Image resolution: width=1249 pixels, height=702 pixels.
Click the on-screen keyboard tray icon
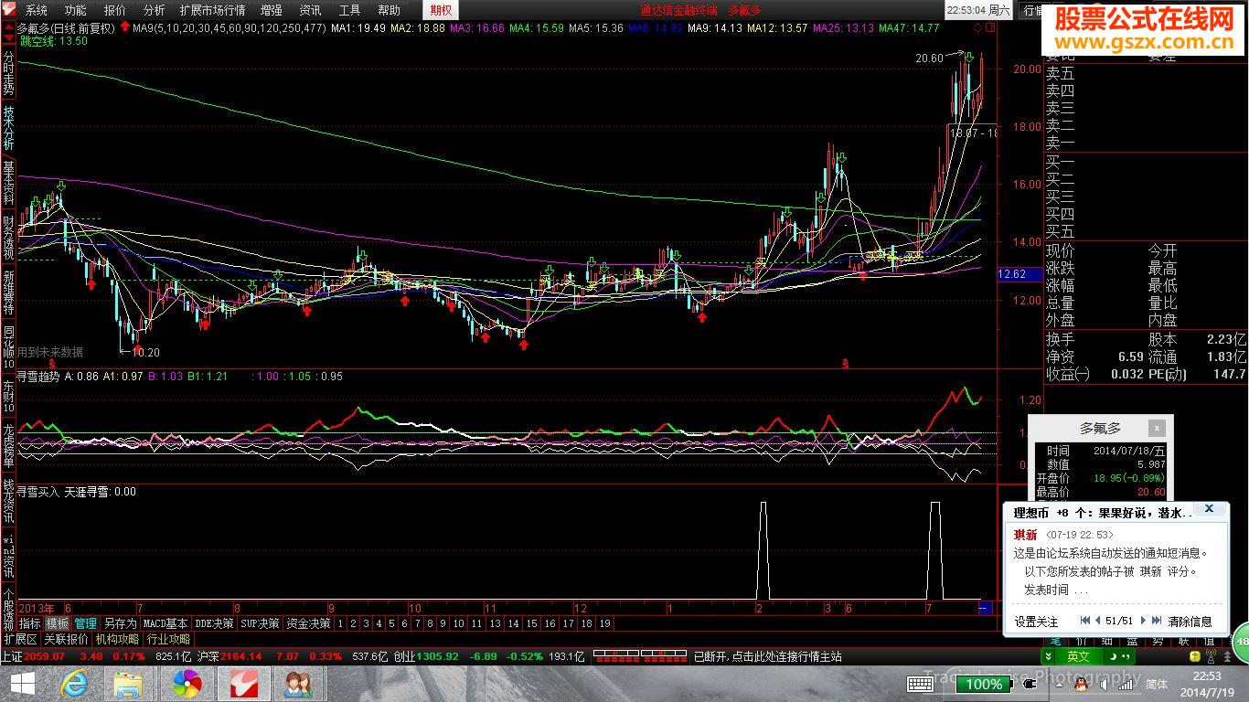(x=920, y=684)
